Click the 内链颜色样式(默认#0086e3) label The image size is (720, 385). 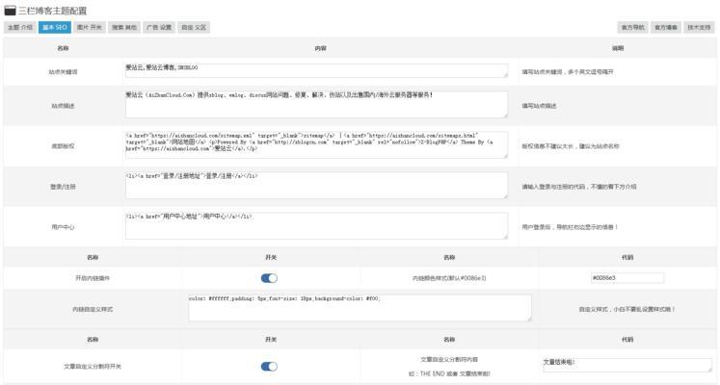(x=449, y=278)
